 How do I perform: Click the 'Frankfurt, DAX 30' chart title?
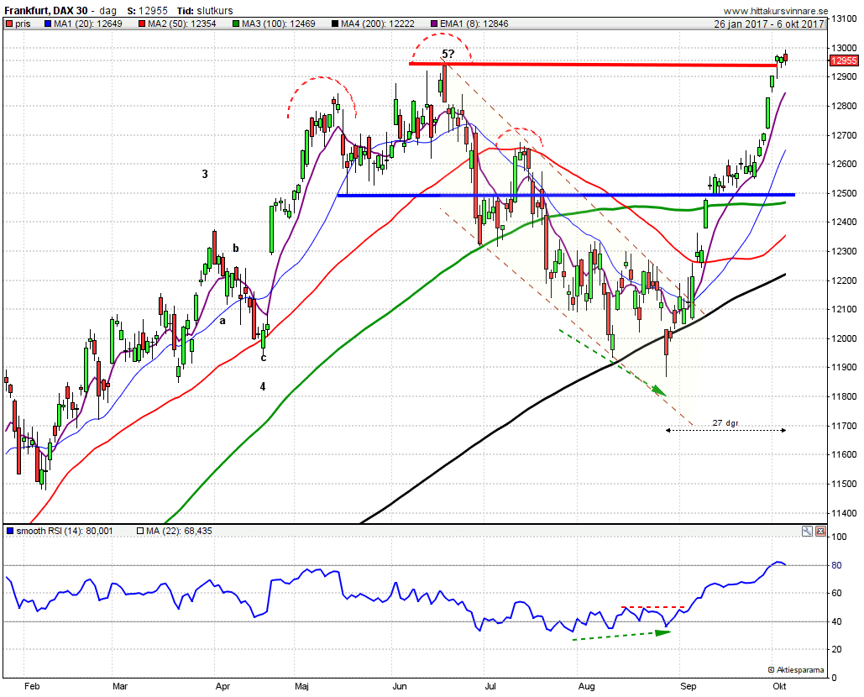pyautogui.click(x=45, y=10)
